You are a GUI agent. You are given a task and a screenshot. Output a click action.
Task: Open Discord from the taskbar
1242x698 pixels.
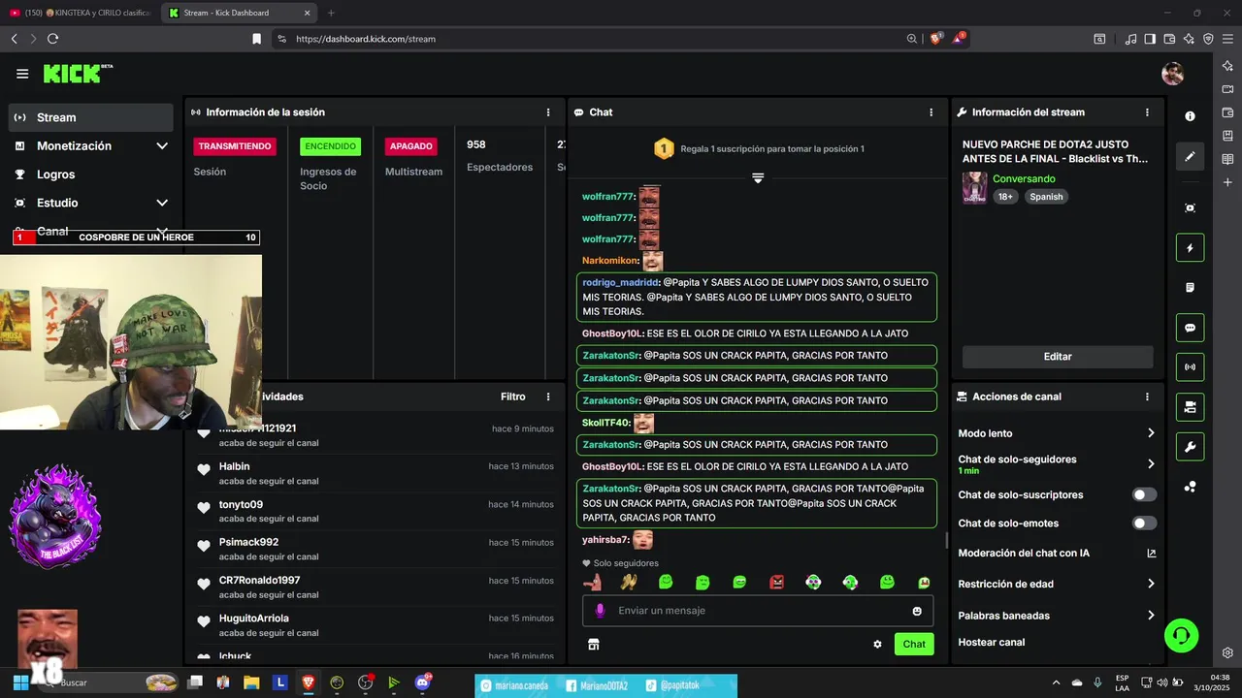coord(422,682)
